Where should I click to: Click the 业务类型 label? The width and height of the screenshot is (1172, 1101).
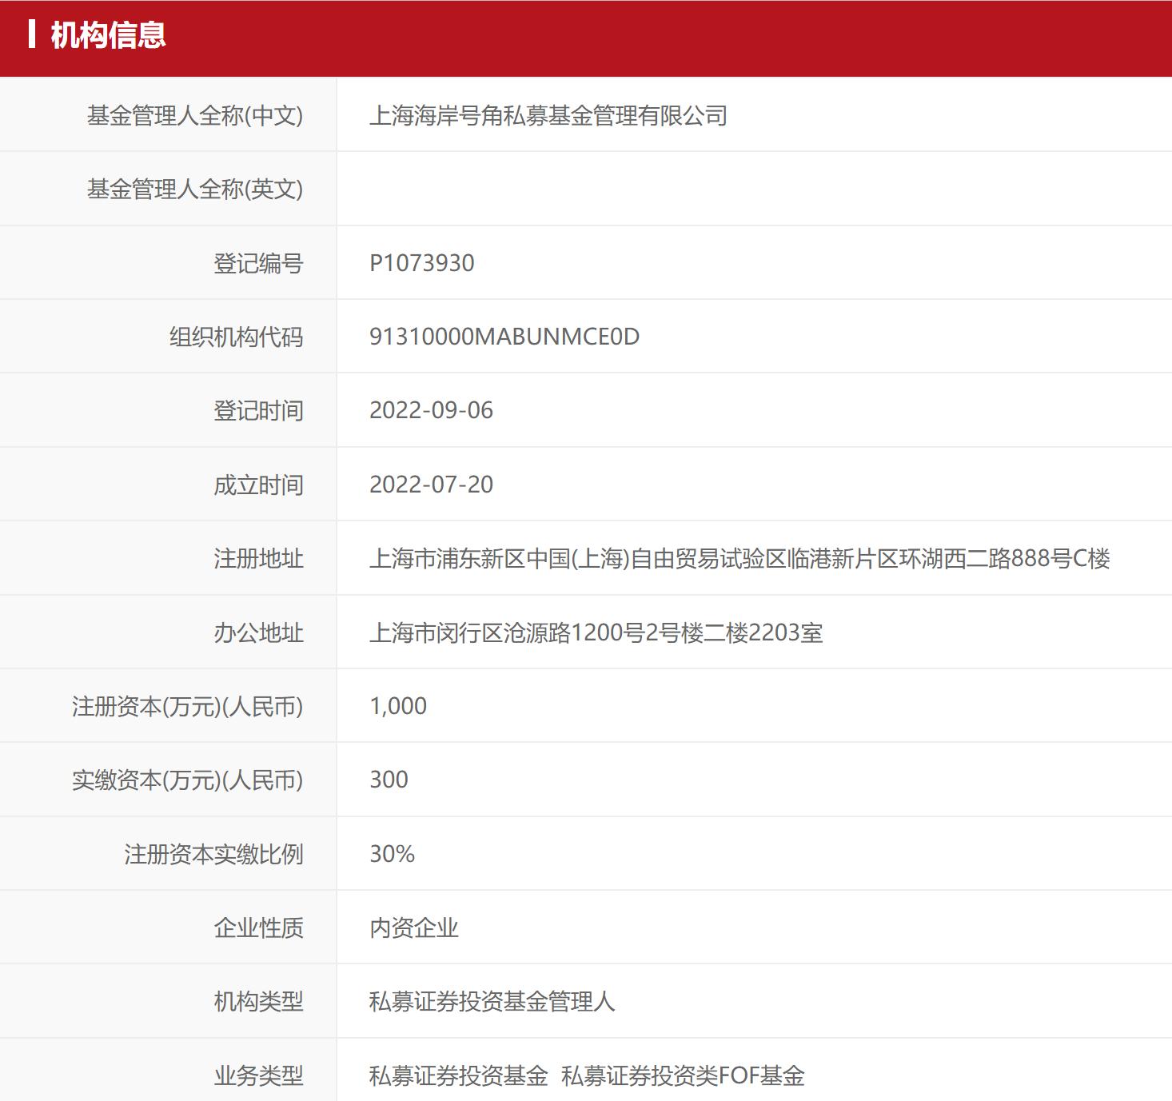pos(258,1075)
